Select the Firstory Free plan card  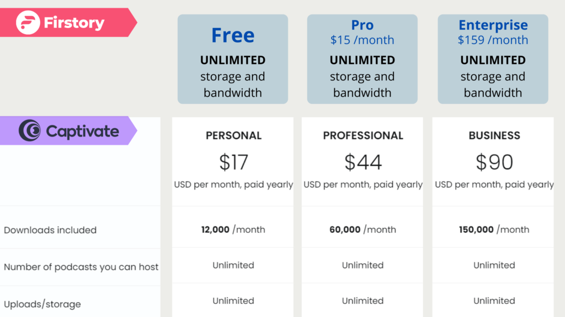pos(233,59)
